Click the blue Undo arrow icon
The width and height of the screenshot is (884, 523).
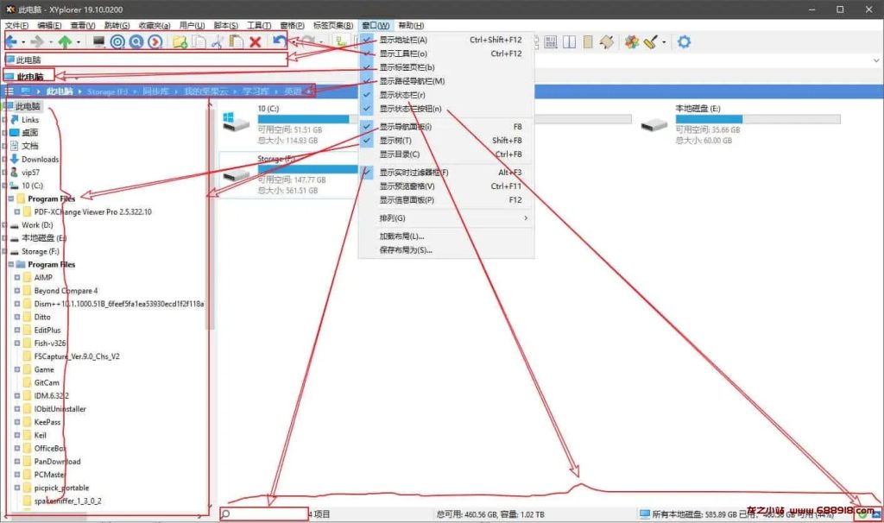[280, 41]
